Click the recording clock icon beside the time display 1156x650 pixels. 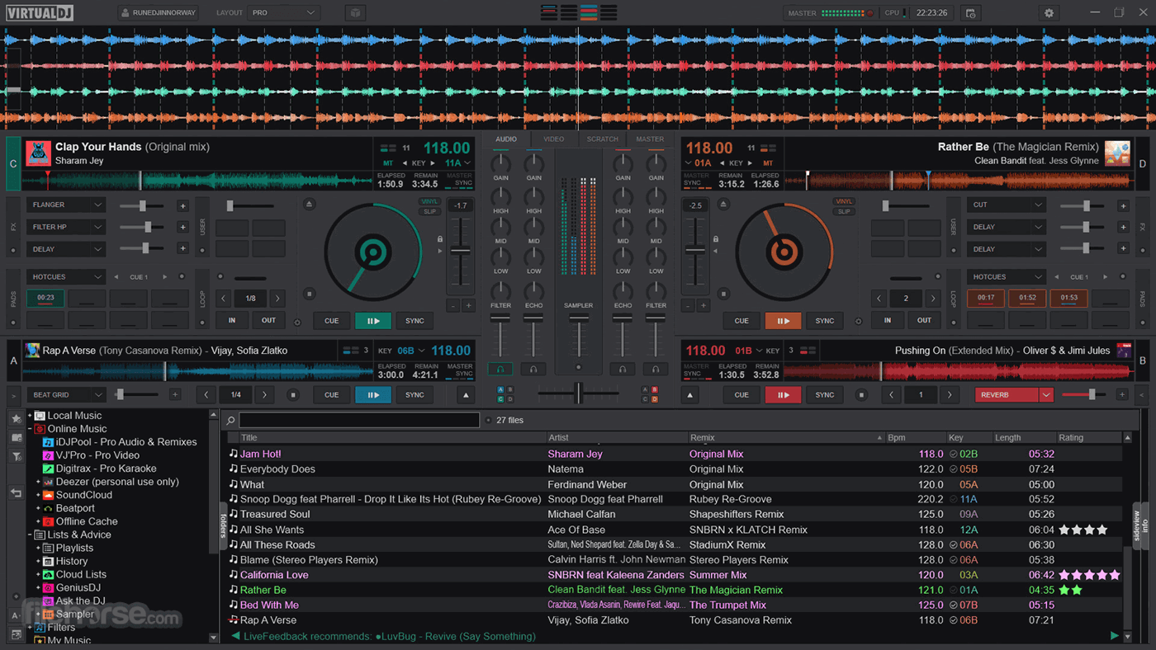(970, 12)
